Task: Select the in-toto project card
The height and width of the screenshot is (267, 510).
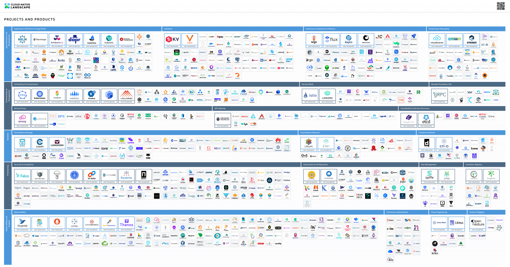Action: (92, 176)
